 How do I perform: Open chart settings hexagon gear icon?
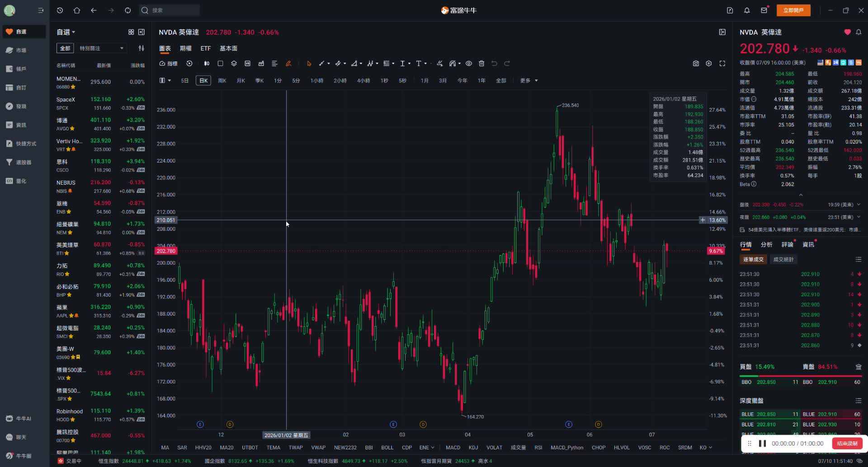[x=709, y=64]
